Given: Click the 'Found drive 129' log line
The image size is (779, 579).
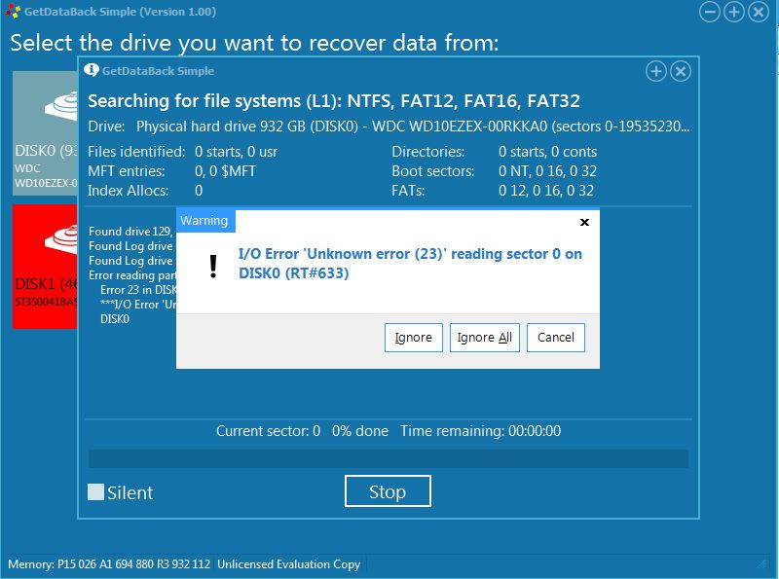Looking at the screenshot, I should (x=130, y=232).
